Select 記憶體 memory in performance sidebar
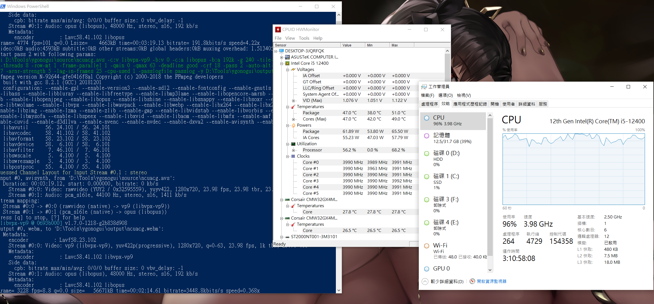 point(453,138)
